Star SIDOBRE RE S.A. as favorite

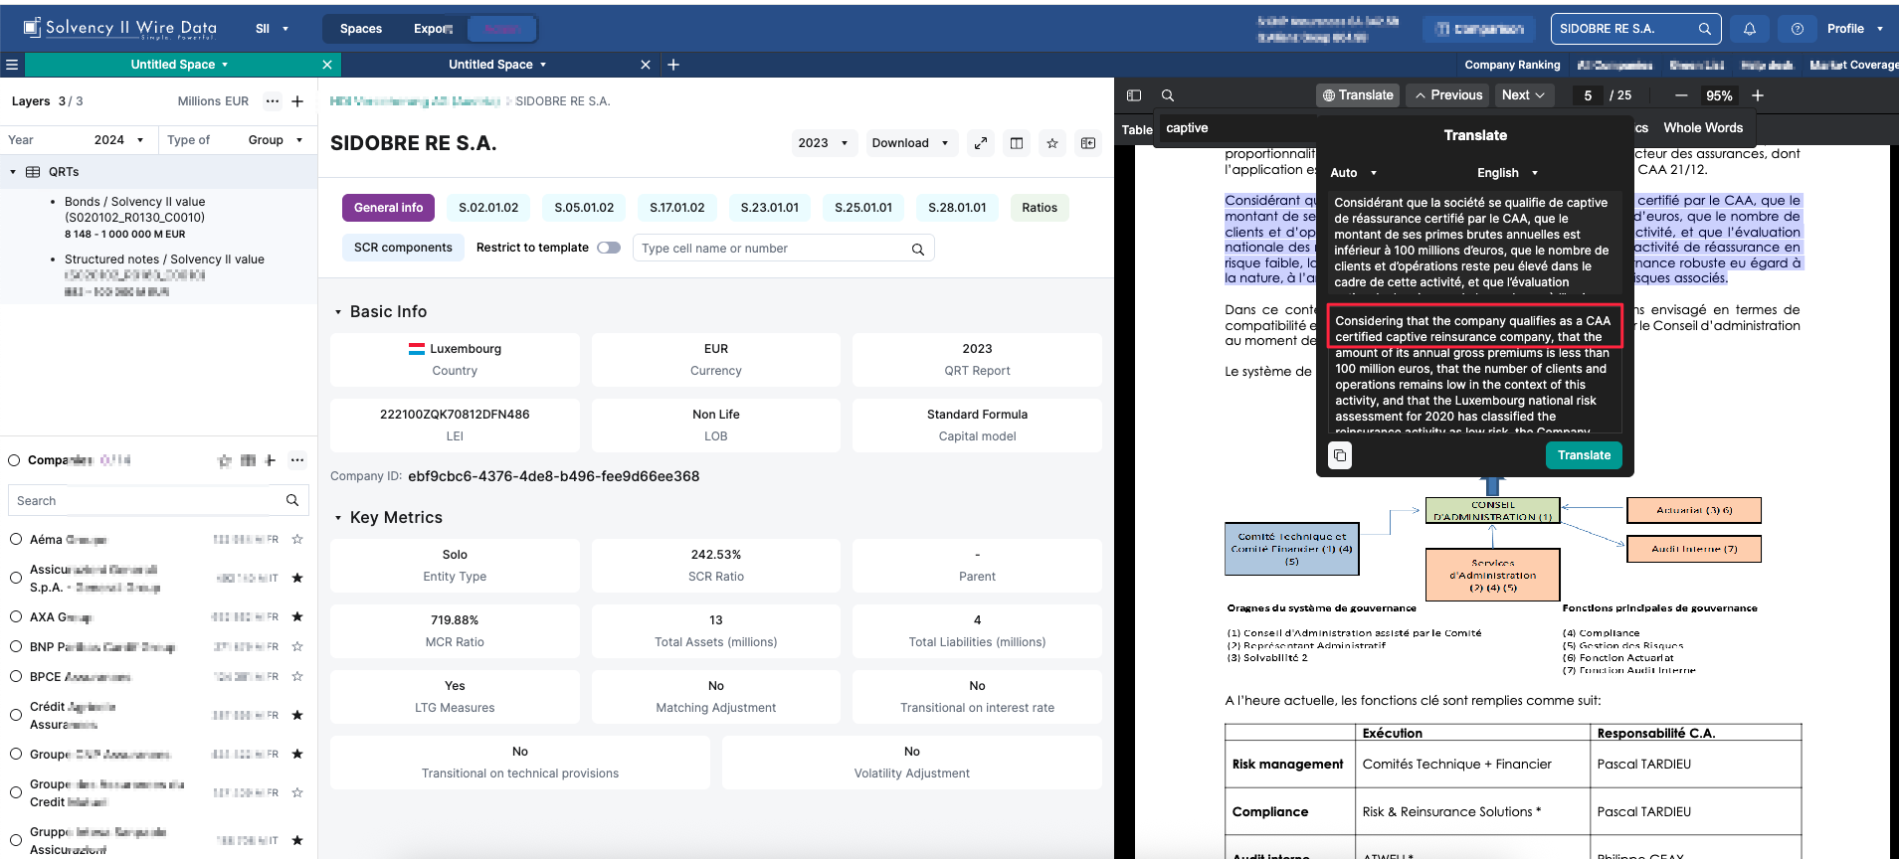tap(1052, 143)
